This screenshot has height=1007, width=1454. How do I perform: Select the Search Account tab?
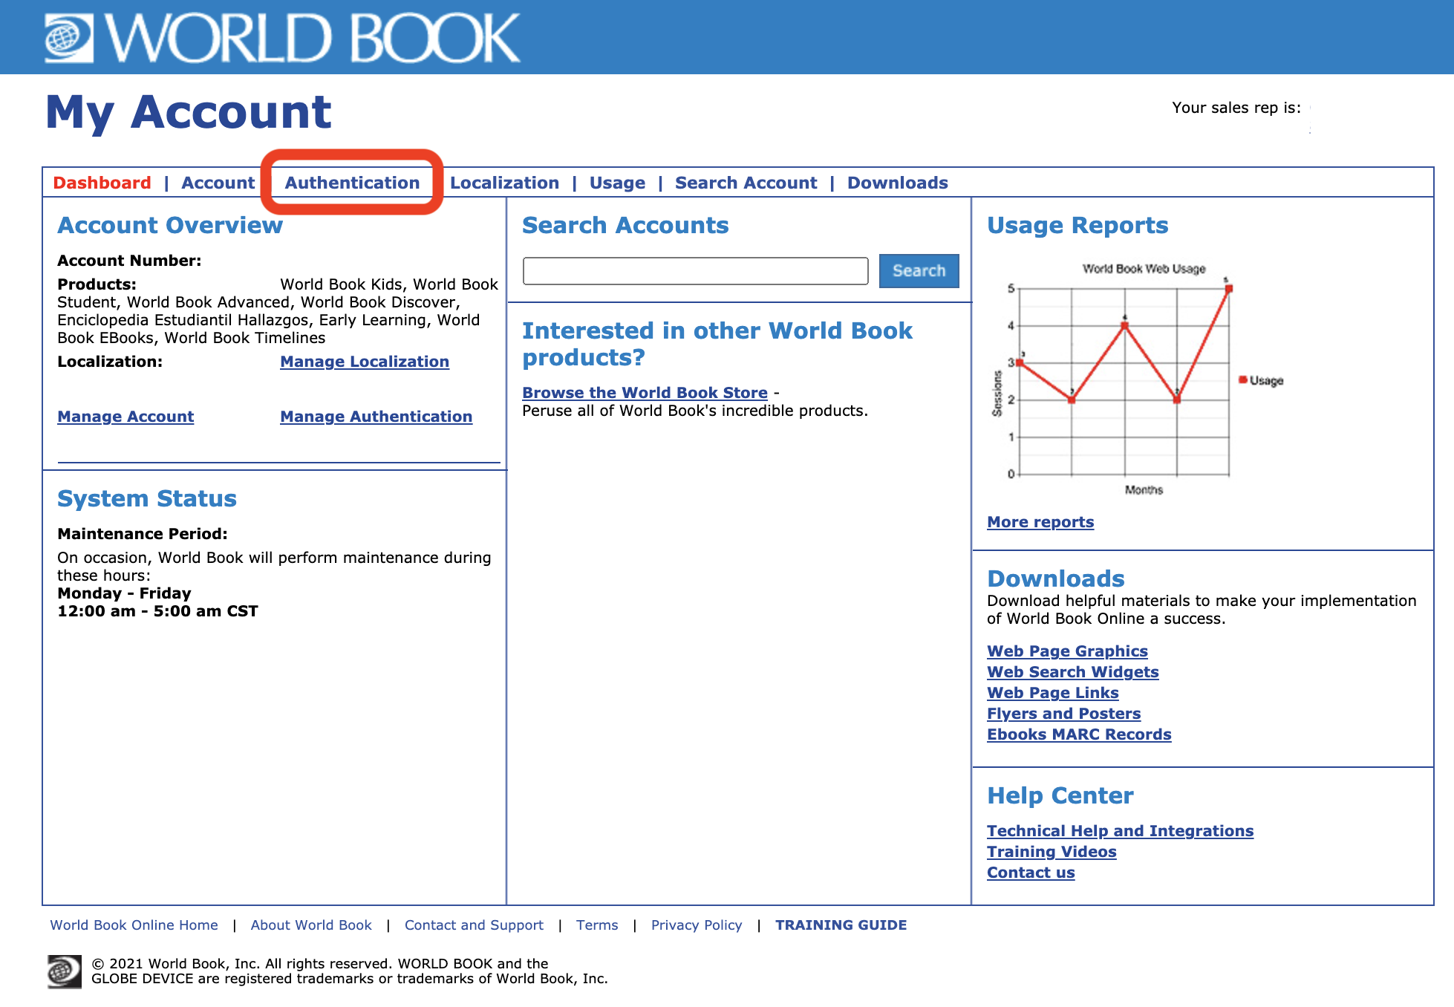(x=746, y=183)
